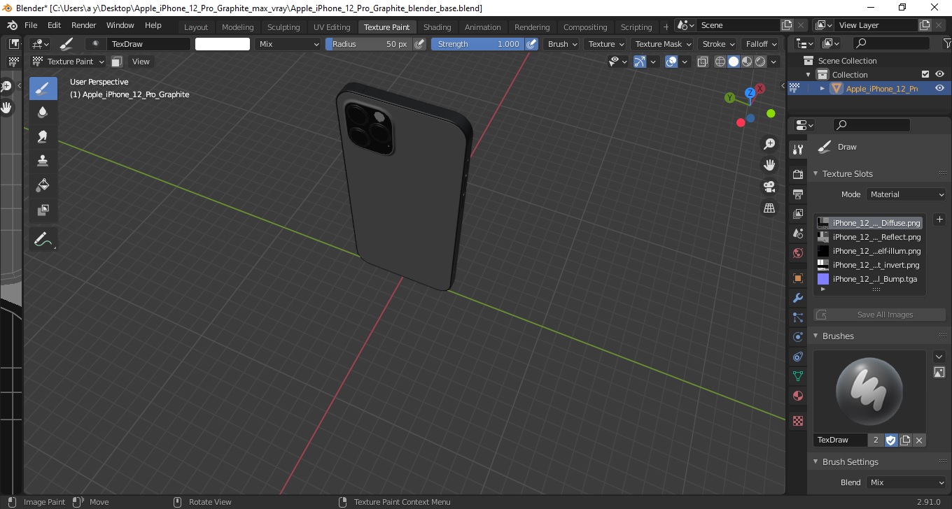This screenshot has height=509, width=952.
Task: Select the iPhone_12 Reflect.png texture slot
Action: 869,237
